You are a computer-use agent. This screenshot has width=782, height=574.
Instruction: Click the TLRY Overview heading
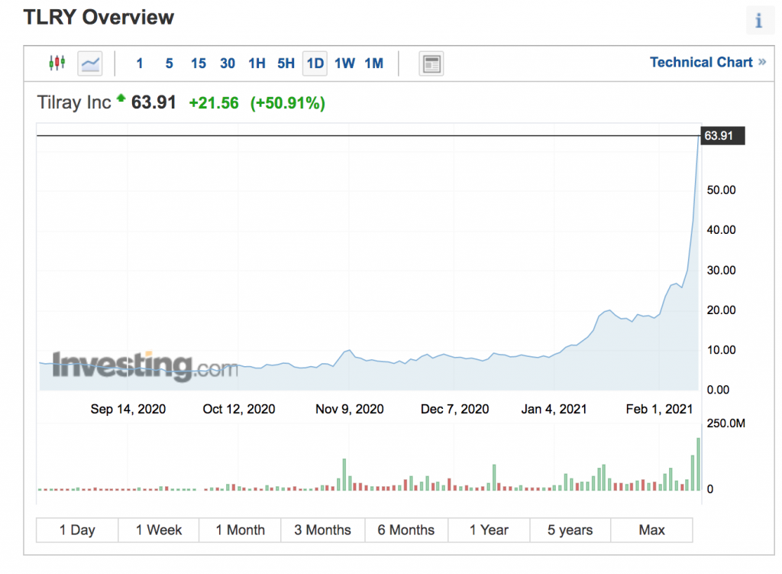pyautogui.click(x=99, y=17)
